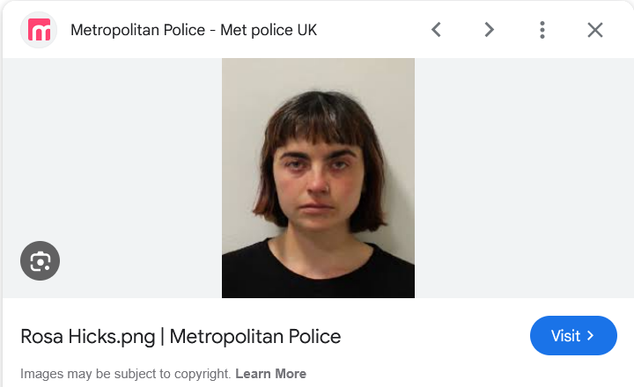This screenshot has height=387, width=634.
Task: Click the chevron inside the Visit button
Action: pos(591,336)
